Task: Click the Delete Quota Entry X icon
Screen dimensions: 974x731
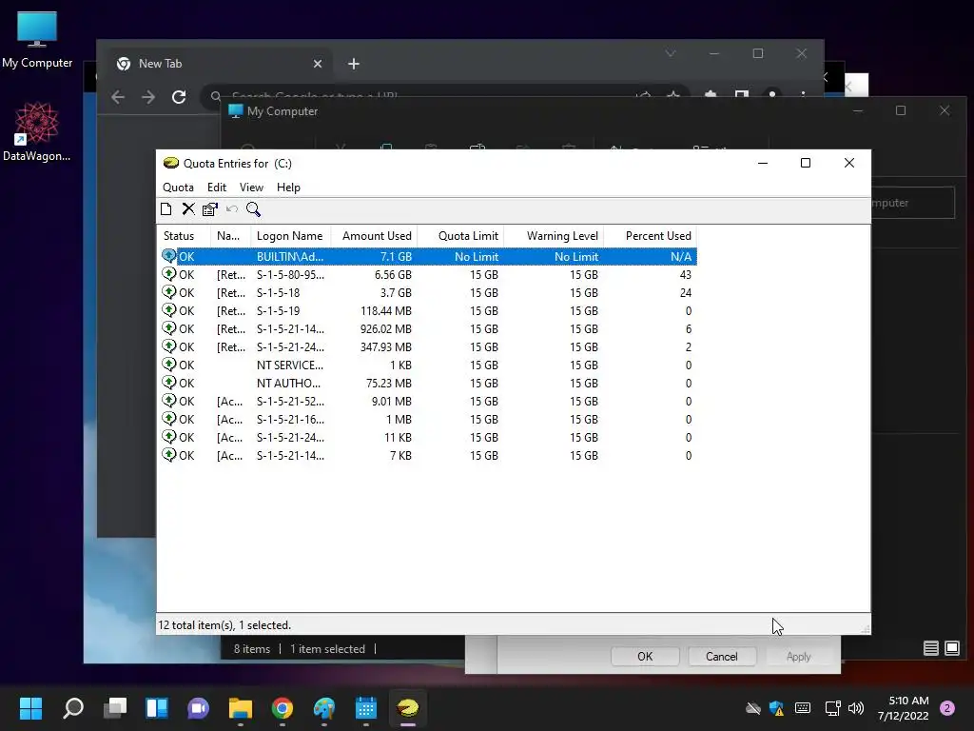Action: click(188, 209)
